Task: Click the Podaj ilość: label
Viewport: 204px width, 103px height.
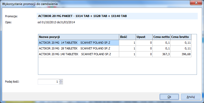Action: pos(12,82)
